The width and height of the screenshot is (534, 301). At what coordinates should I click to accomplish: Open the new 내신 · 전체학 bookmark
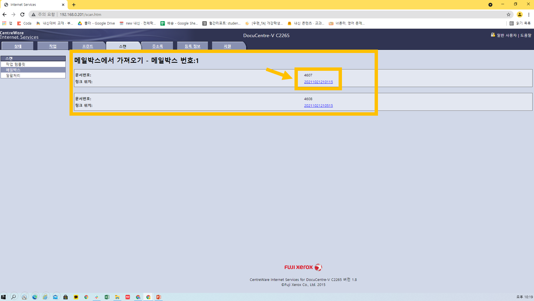click(x=138, y=23)
